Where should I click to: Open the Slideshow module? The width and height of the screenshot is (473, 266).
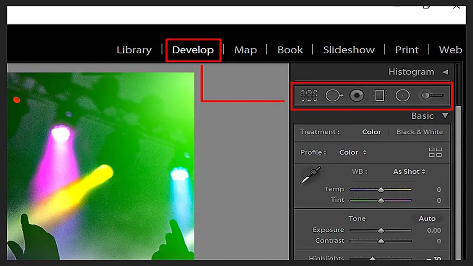click(x=349, y=50)
